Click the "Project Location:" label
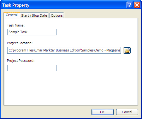Screen dimensions: 142x119 [x=20, y=43]
